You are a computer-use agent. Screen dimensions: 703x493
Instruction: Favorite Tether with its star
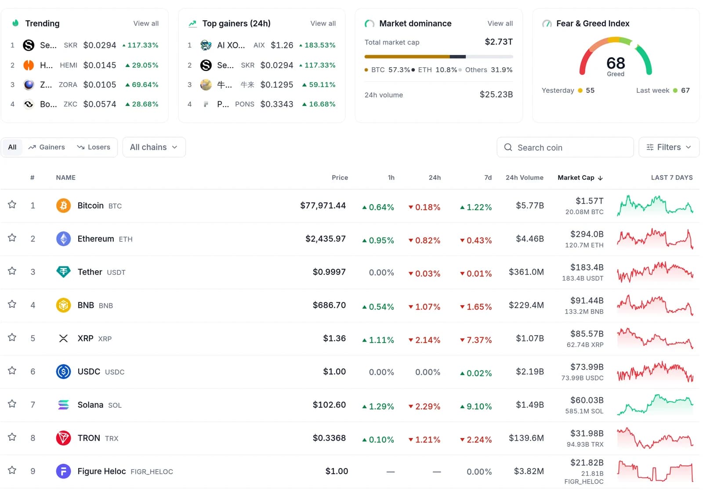pyautogui.click(x=12, y=271)
